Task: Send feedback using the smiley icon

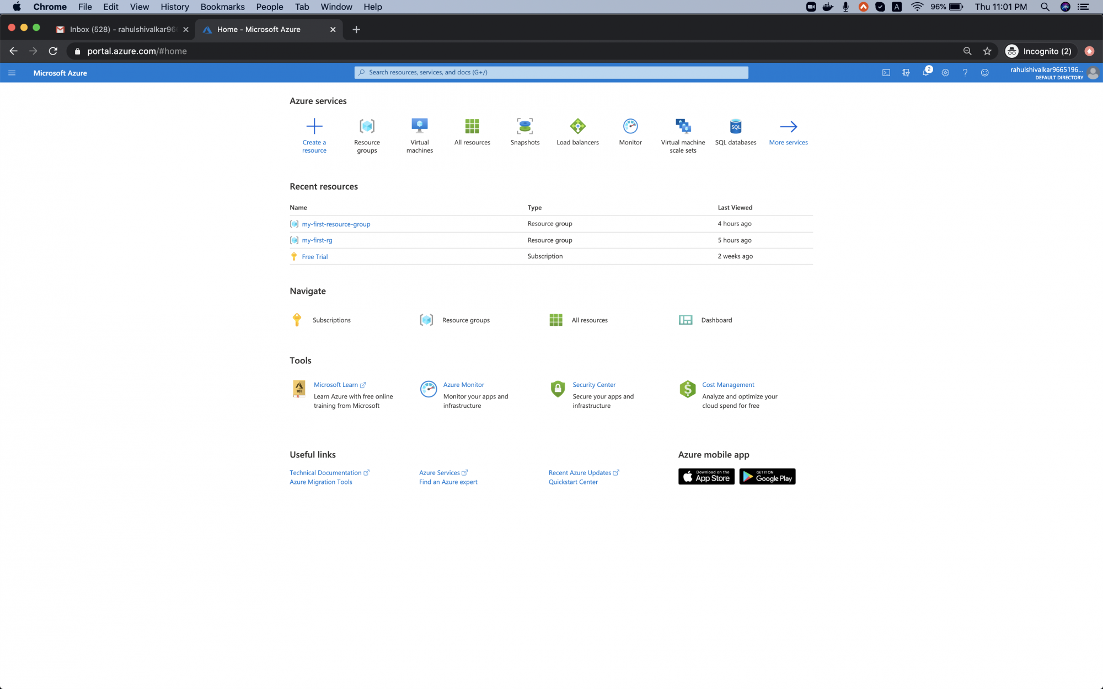Action: click(x=985, y=72)
